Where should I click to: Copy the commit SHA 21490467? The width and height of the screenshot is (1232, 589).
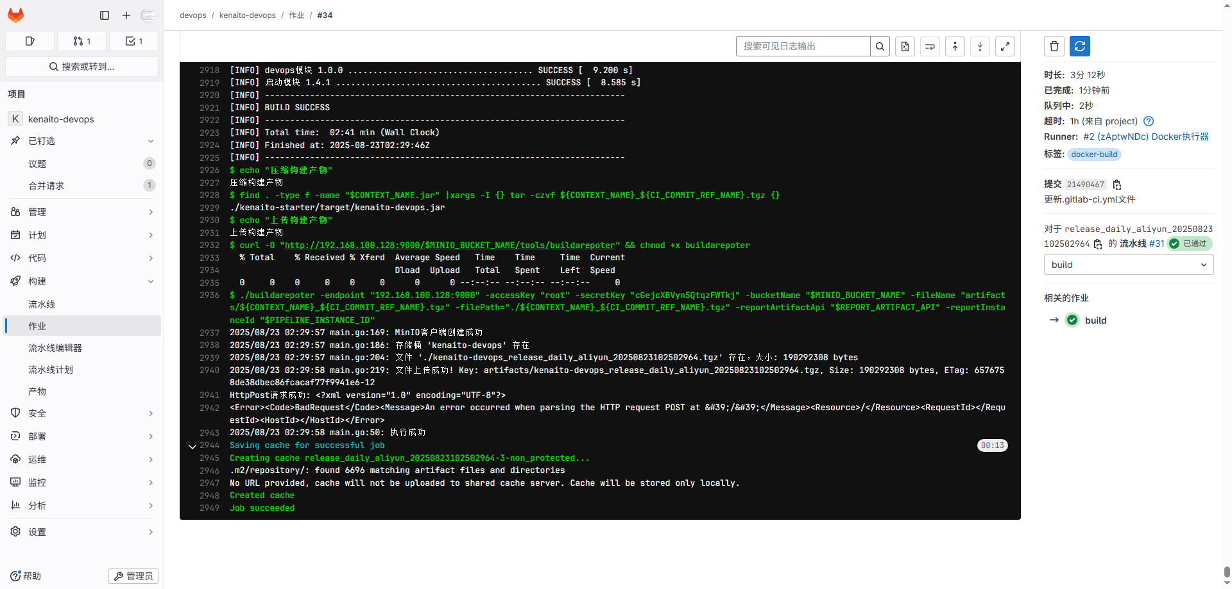tap(1117, 185)
